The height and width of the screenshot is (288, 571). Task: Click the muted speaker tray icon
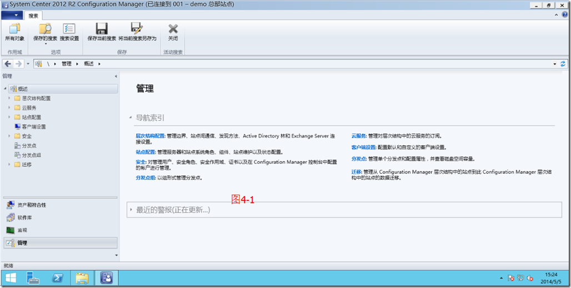pos(530,278)
